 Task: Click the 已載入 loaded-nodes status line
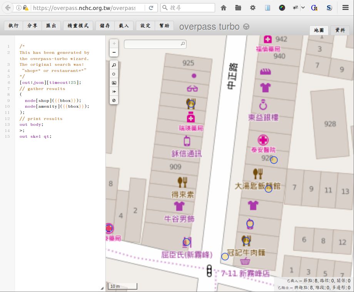click(x=319, y=281)
